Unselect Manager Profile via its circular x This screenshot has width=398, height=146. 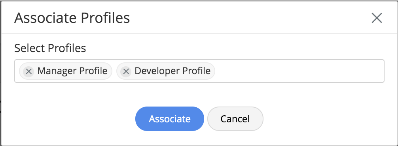[x=28, y=71]
